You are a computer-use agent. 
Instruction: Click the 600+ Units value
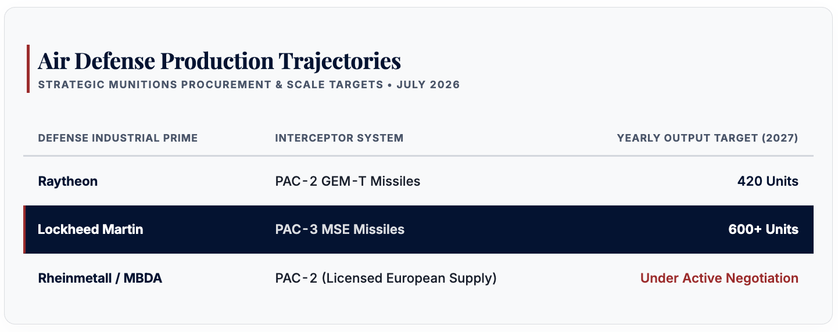point(763,229)
